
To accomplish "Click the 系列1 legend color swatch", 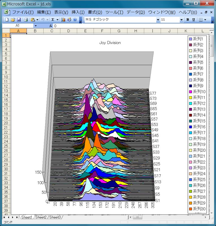I will point(191,39).
